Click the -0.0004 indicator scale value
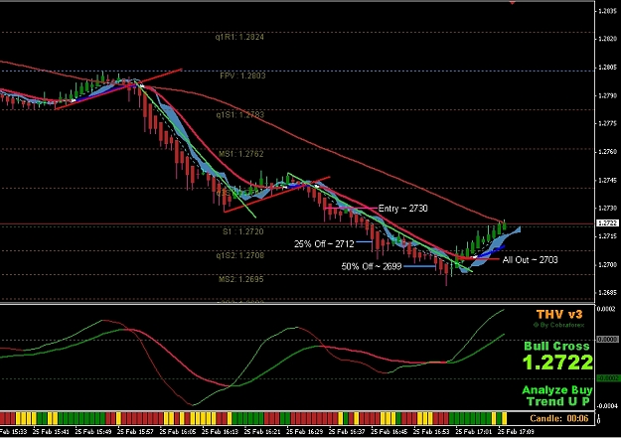 [x=607, y=406]
